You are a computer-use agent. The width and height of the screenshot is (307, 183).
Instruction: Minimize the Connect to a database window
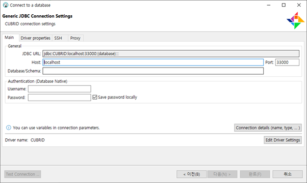pyautogui.click(x=269, y=5)
